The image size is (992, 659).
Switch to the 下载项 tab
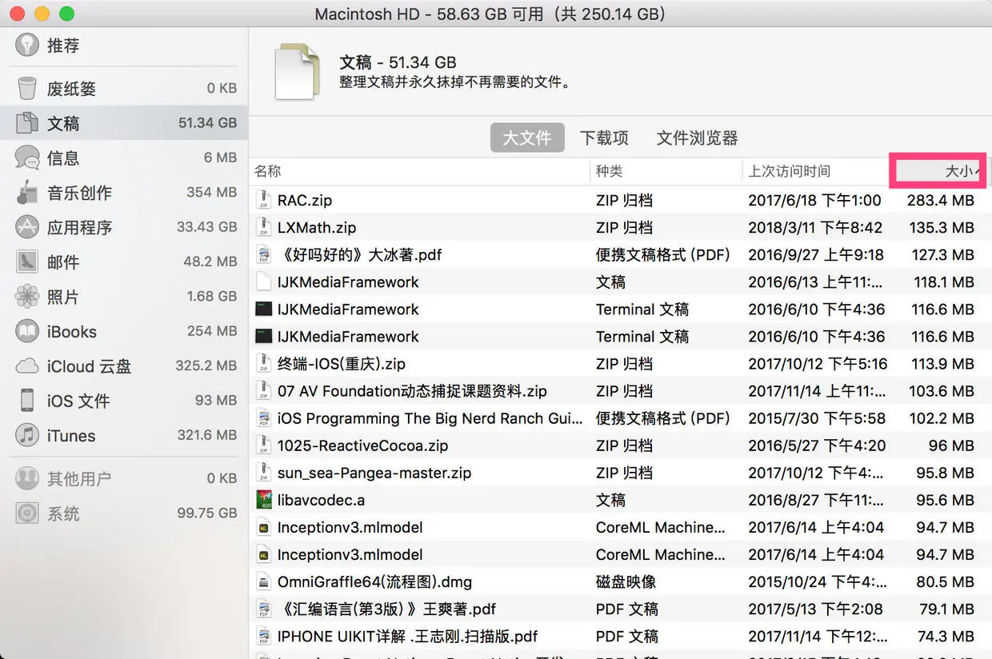click(604, 137)
